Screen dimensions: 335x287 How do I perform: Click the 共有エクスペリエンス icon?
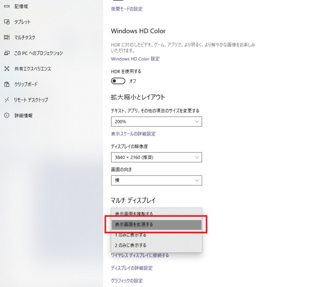[7, 69]
